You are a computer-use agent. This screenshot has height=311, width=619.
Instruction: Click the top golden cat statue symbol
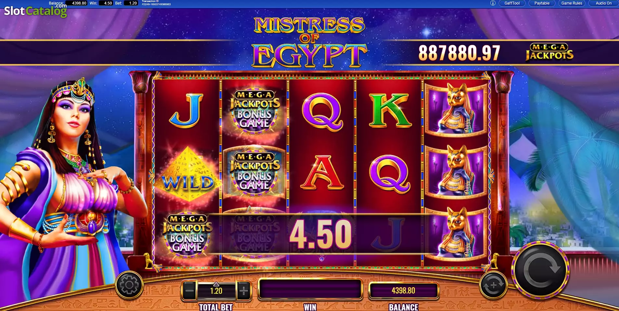(x=456, y=109)
